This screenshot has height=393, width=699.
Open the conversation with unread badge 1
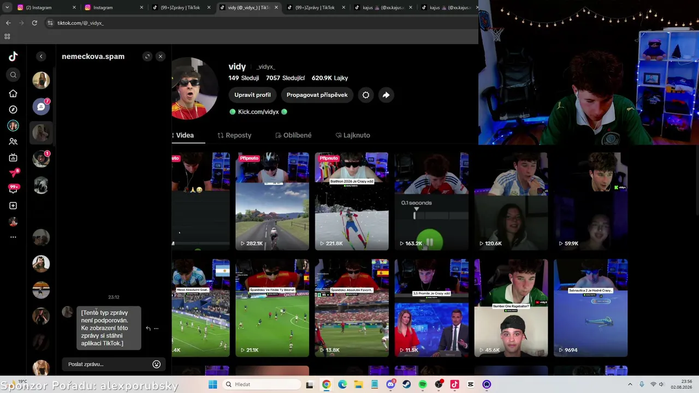tap(41, 159)
